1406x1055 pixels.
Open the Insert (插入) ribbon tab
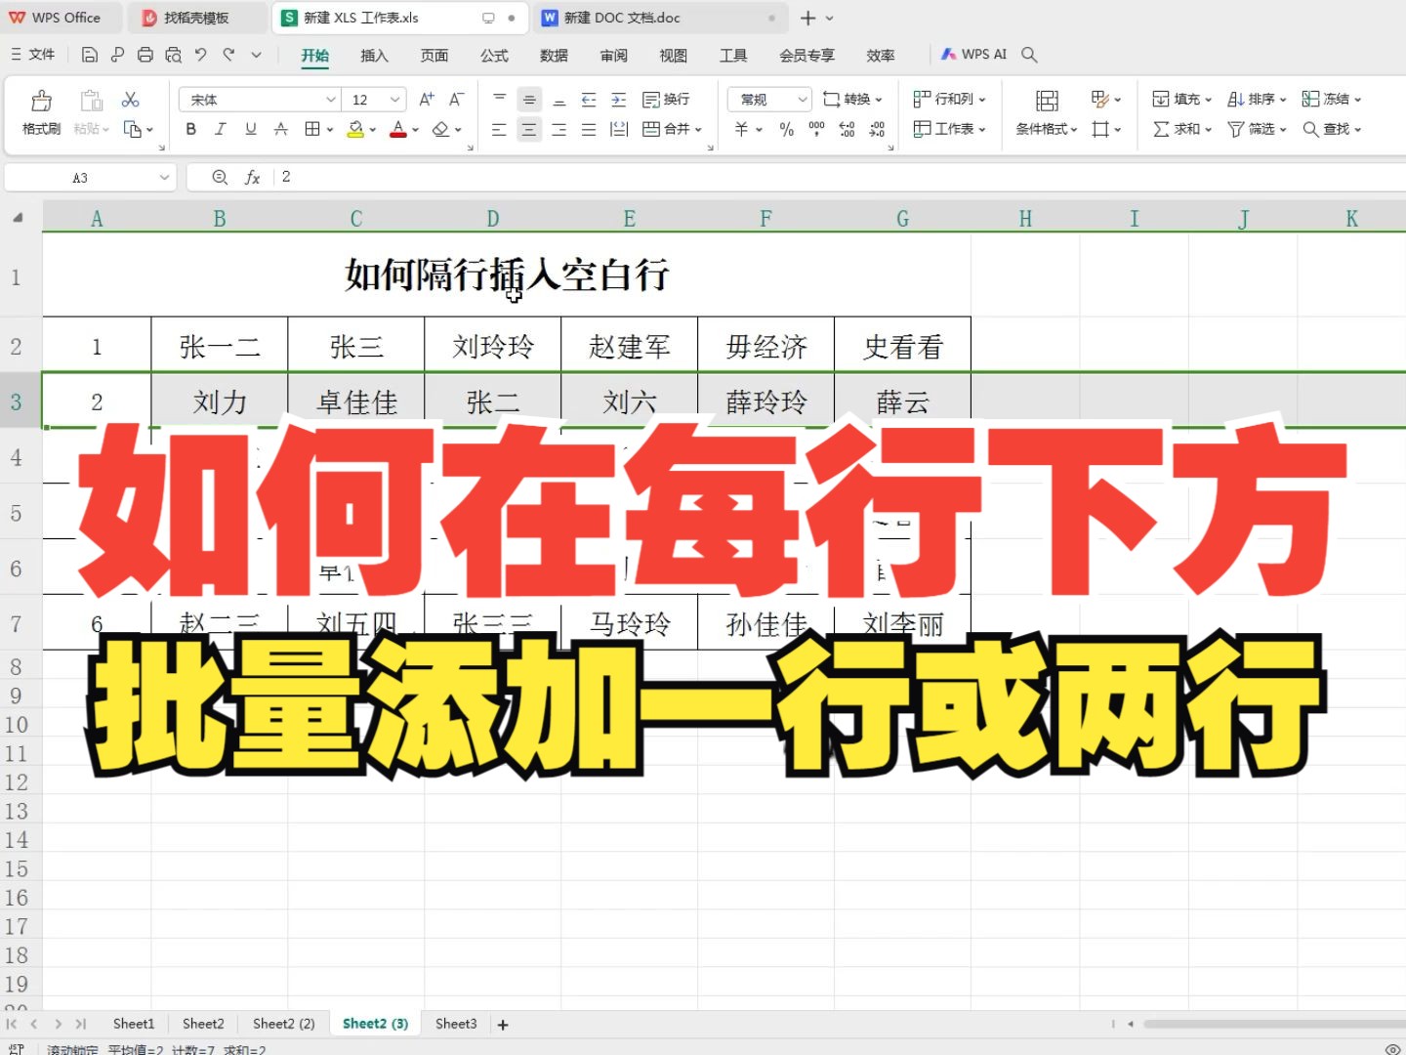coord(374,56)
